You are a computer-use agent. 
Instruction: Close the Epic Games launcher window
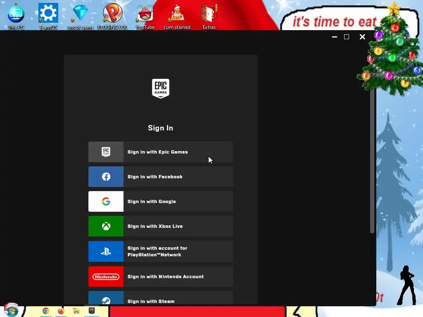pyautogui.click(x=362, y=37)
